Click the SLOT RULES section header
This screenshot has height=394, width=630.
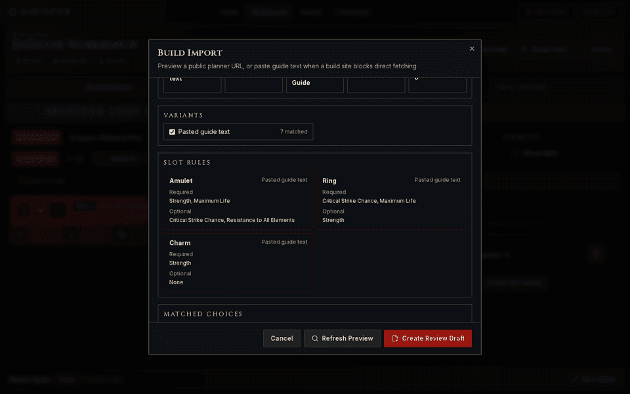point(187,162)
